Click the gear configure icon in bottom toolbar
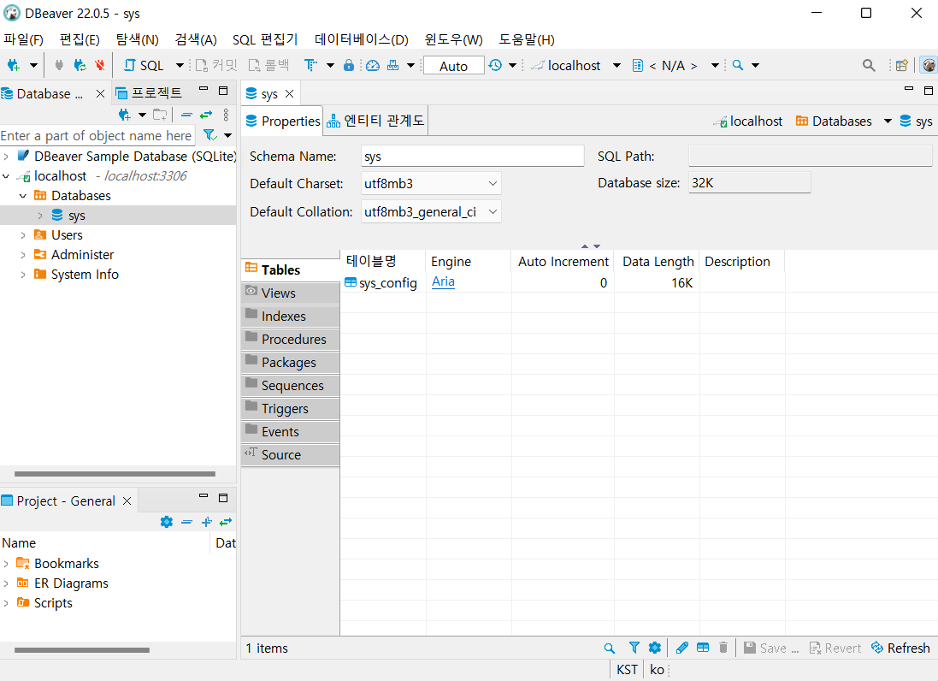This screenshot has height=681, width=938. (x=655, y=648)
